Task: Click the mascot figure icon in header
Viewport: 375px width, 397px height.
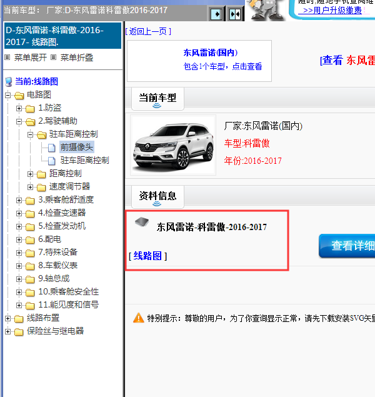Action: [266, 9]
